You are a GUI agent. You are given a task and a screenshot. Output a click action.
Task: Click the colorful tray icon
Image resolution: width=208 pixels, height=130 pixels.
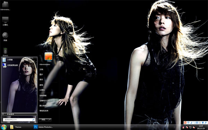[x=183, y=127]
